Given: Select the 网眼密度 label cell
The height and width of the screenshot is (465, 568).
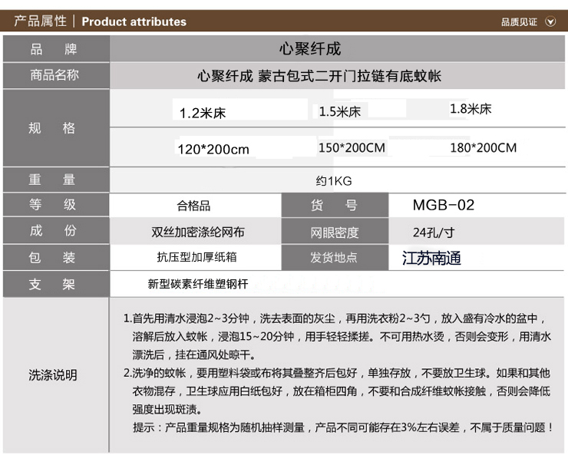Looking at the screenshot, I should point(335,232).
